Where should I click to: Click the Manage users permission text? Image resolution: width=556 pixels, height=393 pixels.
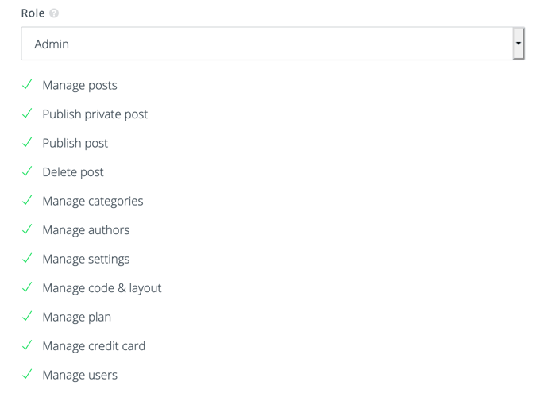79,375
